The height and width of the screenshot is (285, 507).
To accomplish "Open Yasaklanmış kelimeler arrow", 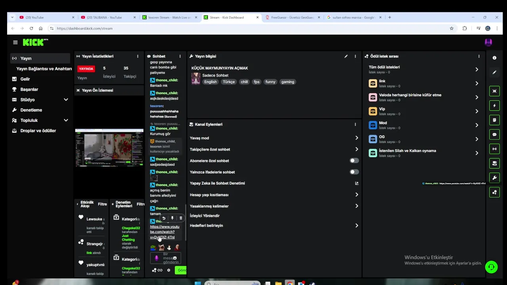I will [x=356, y=206].
